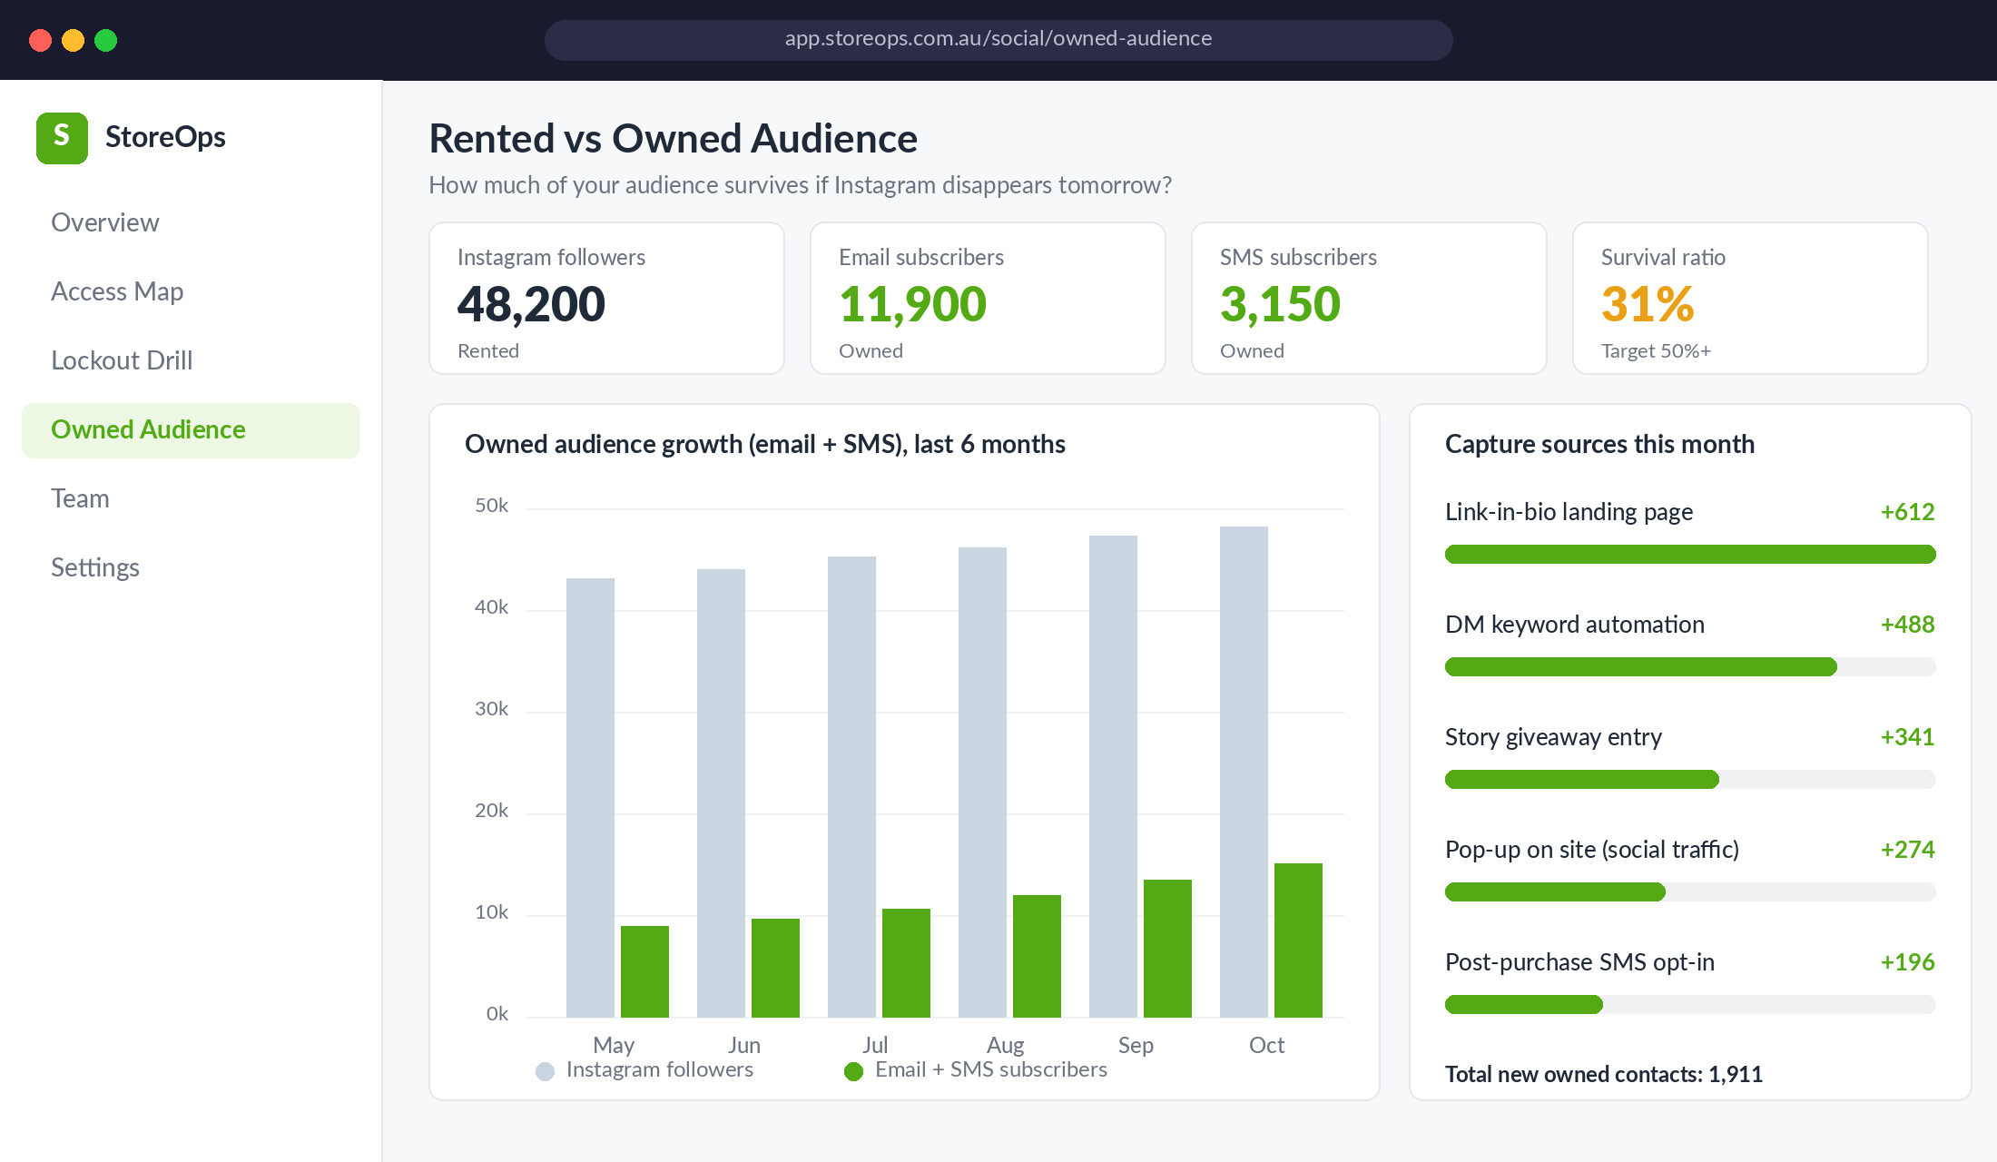Click the Jul email + SMS green bar
The image size is (1997, 1162).
pos(906,963)
